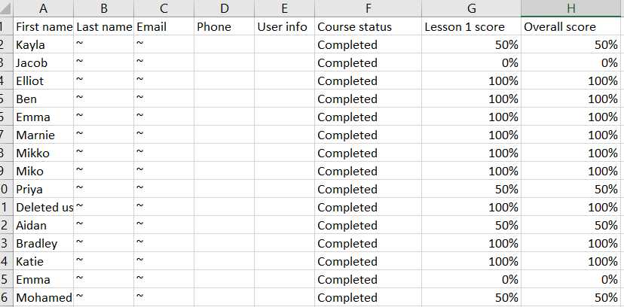Click the column A header
This screenshot has width=624, height=307.
44,8
